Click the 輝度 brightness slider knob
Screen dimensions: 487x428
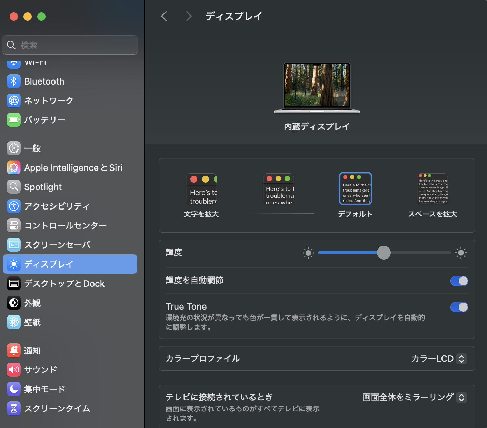384,253
